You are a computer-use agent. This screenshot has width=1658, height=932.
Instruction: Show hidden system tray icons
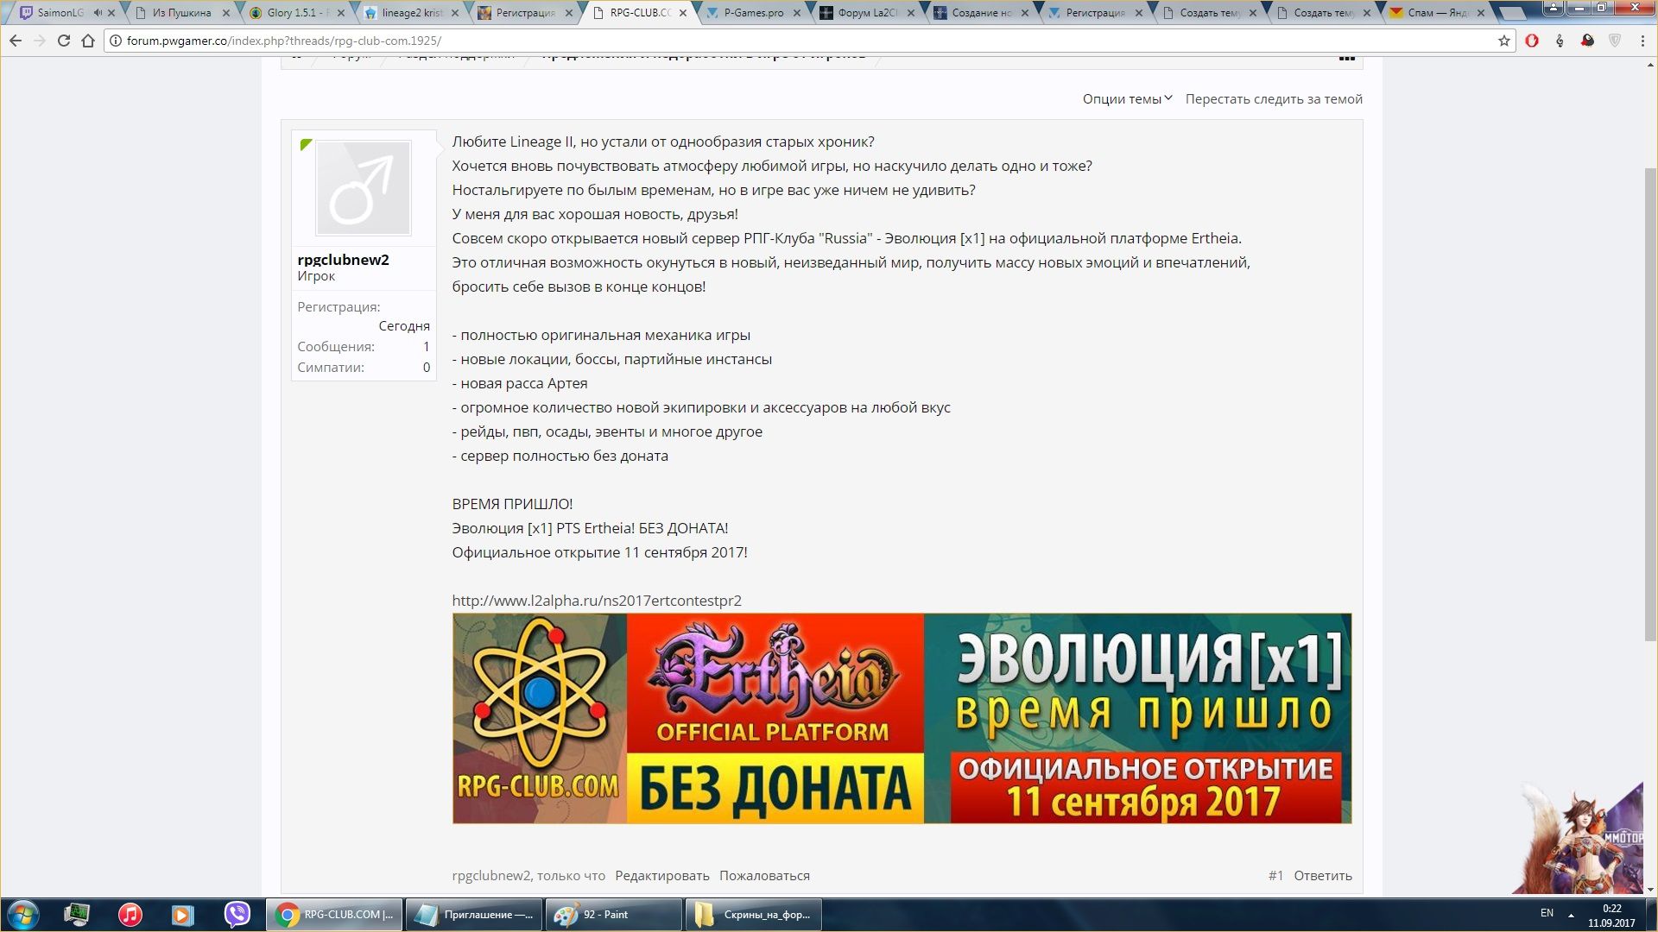tap(1571, 915)
